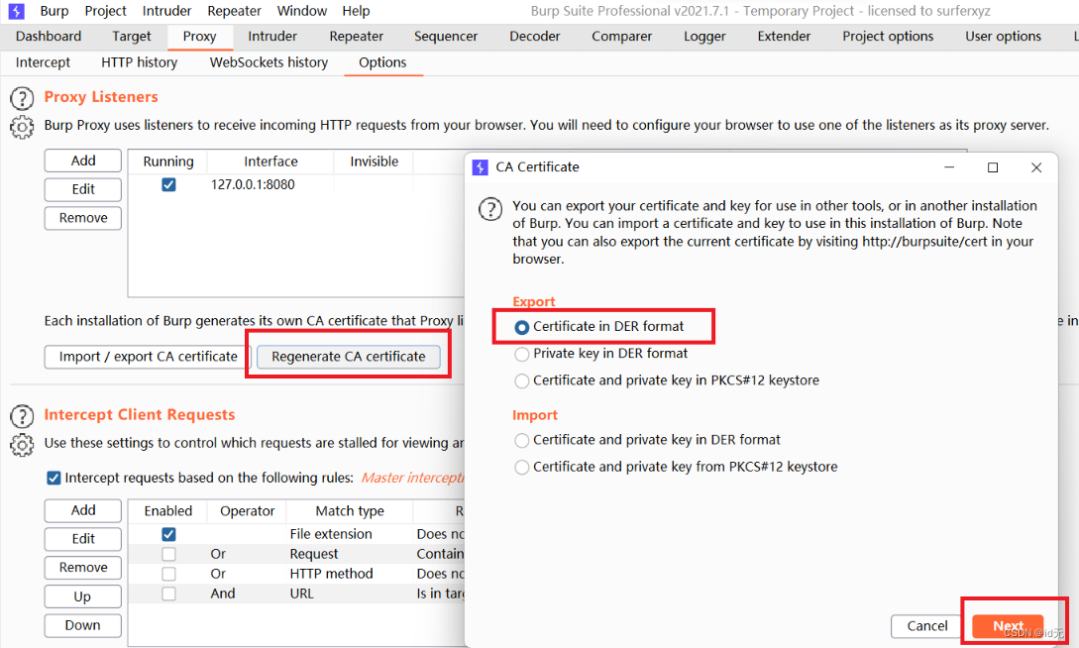Disable the File extension rule checkbox

(168, 534)
